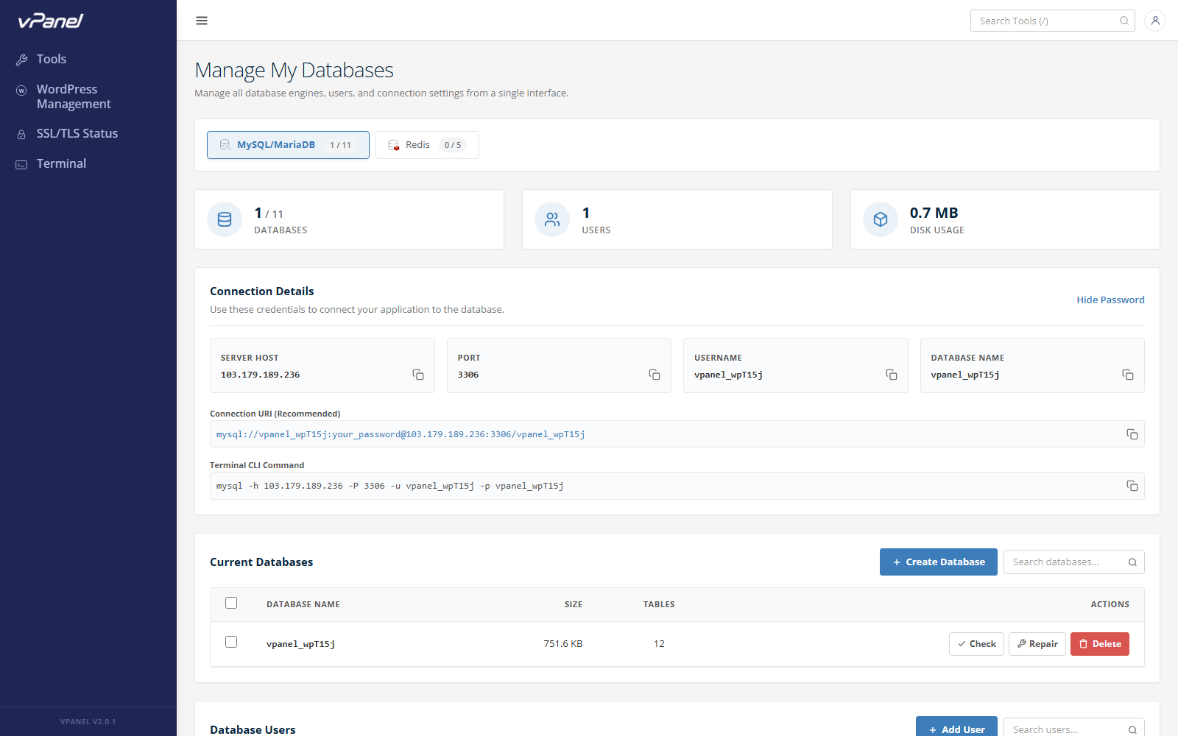Click the 751.6 KB size value

[x=563, y=644]
